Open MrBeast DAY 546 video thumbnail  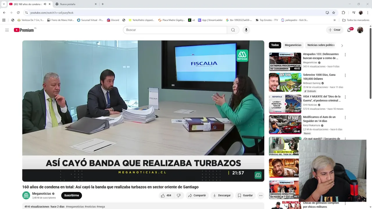[x=285, y=82]
